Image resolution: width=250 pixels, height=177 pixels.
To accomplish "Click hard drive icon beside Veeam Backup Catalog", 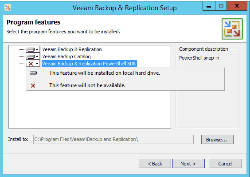I will point(31,56).
